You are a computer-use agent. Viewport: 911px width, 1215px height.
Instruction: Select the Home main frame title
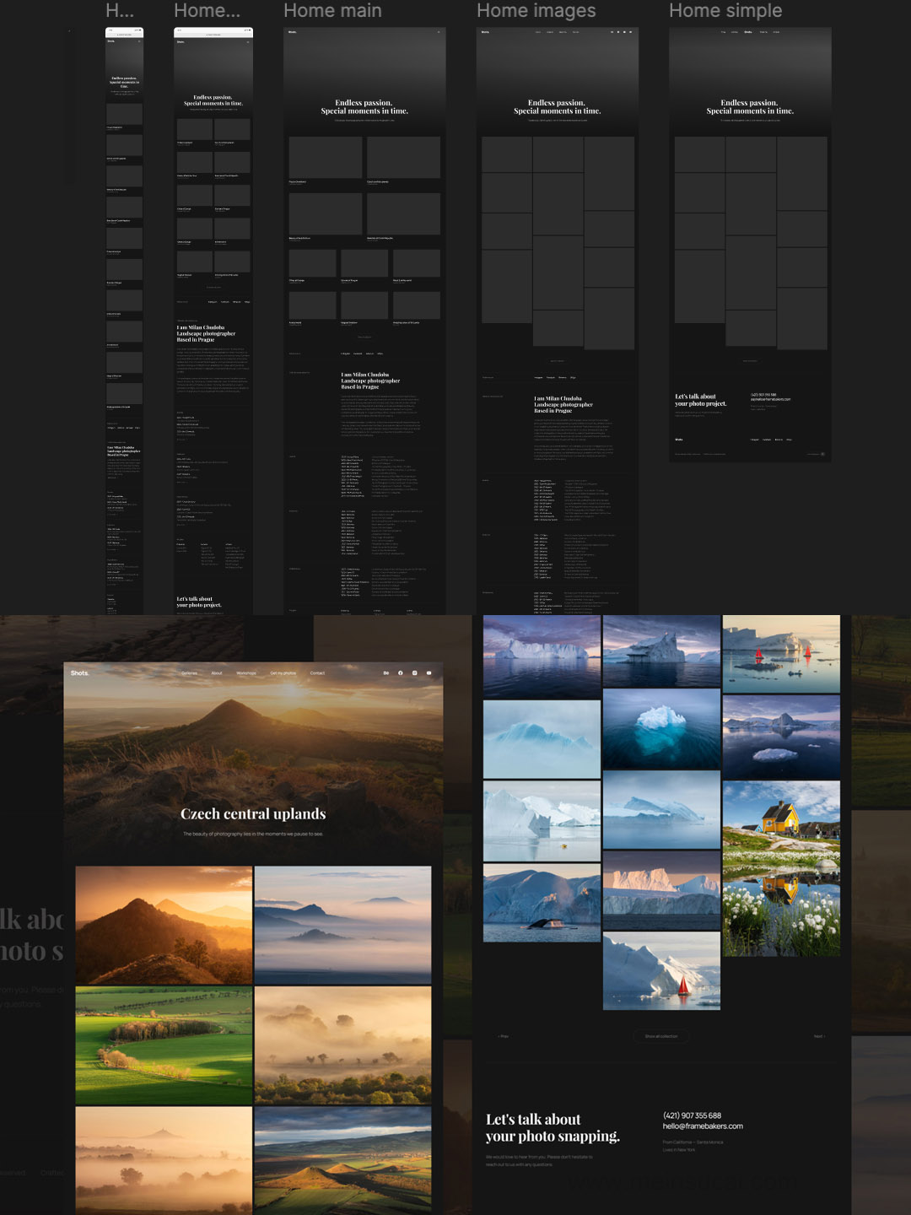(x=332, y=11)
